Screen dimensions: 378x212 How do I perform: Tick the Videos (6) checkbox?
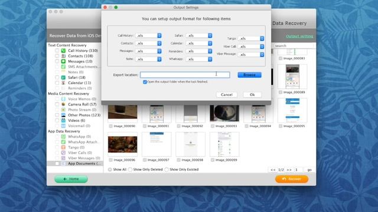coord(57,120)
